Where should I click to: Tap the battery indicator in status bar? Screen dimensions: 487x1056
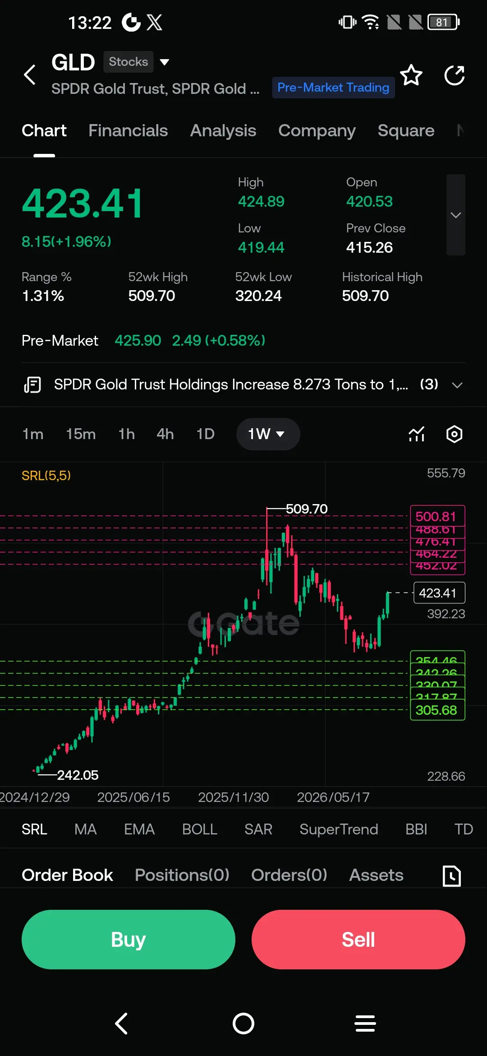click(444, 22)
